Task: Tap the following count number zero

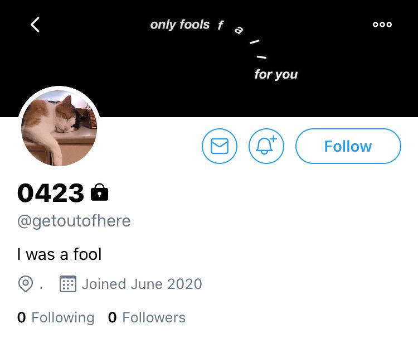Action: point(21,317)
